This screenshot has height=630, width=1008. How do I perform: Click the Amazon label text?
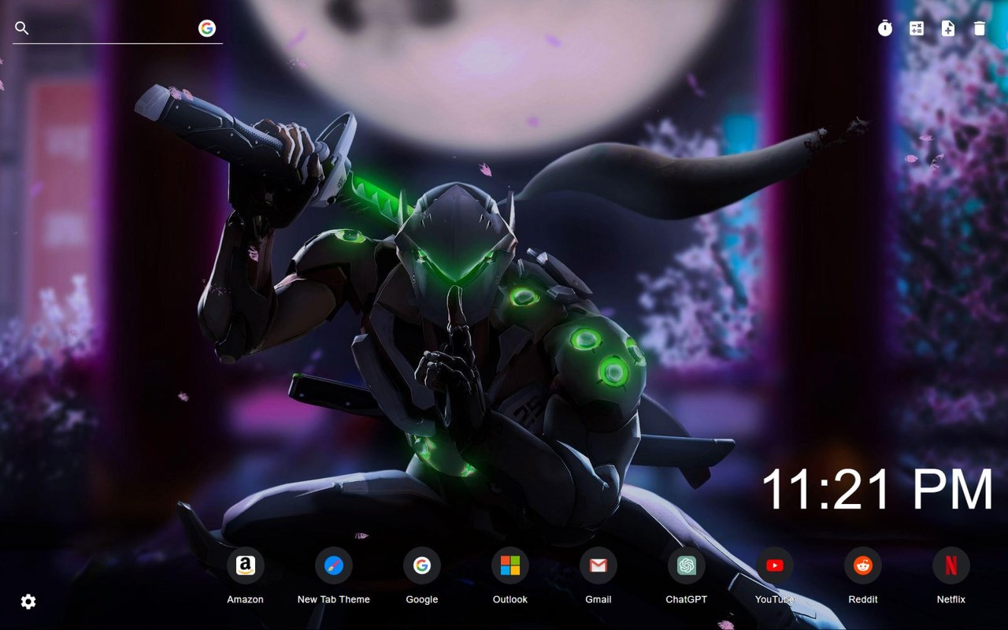245,599
